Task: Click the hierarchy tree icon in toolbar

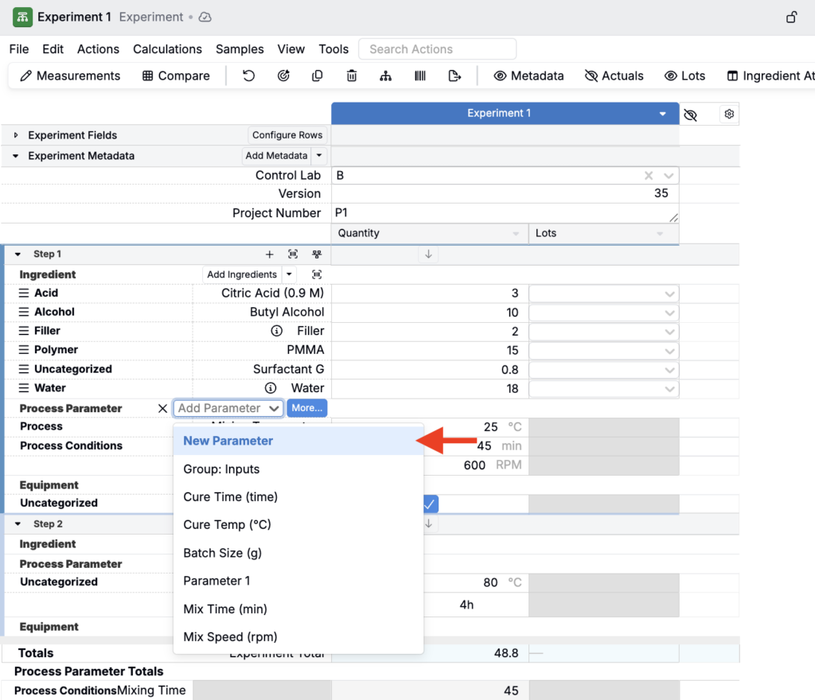Action: pos(386,76)
